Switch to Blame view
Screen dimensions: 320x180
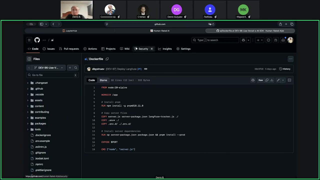pyautogui.click(x=103, y=80)
